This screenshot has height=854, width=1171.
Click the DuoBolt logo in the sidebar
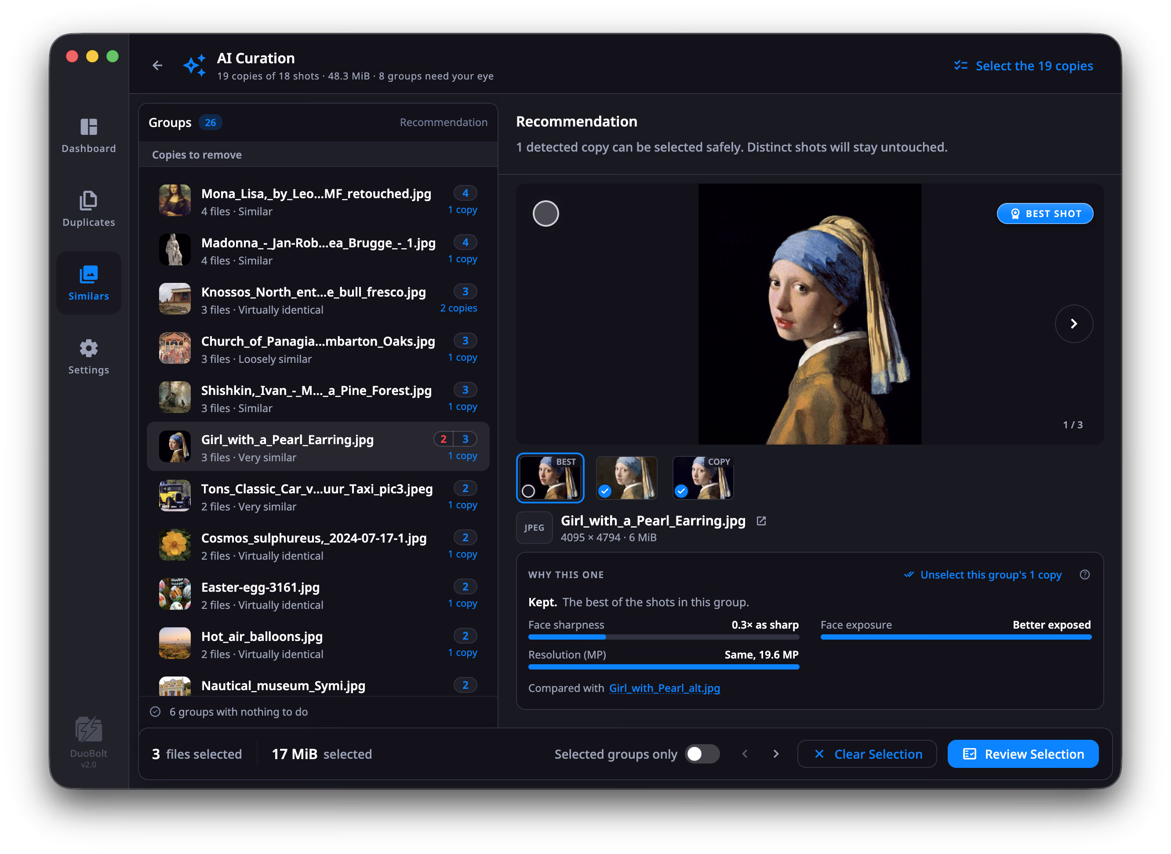coord(88,729)
